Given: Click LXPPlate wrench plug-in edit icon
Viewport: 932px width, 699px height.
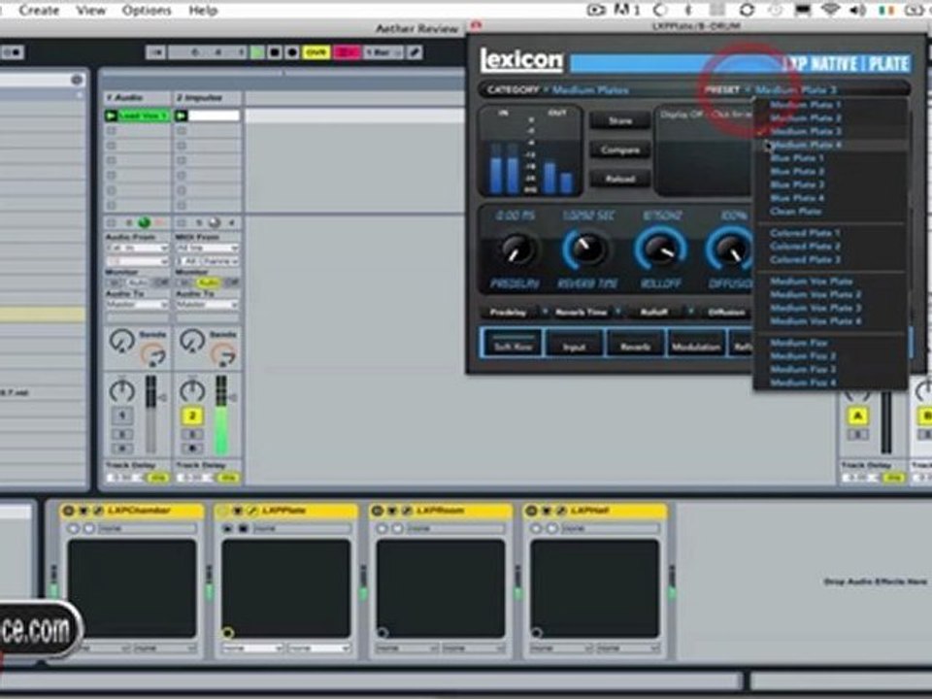Looking at the screenshot, I should (252, 511).
